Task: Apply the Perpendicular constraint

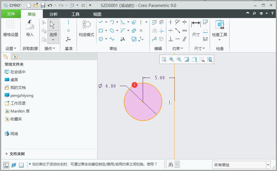Action: (x=170, y=39)
